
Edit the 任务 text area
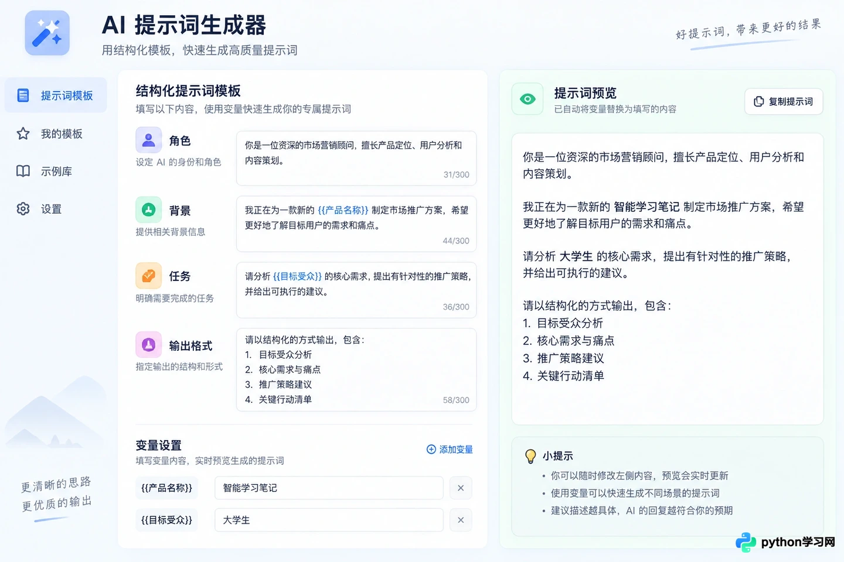pyautogui.click(x=356, y=290)
